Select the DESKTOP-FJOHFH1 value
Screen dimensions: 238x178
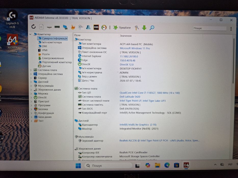point(131,69)
